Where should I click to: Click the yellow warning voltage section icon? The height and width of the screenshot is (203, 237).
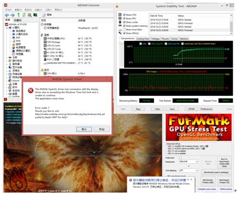42,70
